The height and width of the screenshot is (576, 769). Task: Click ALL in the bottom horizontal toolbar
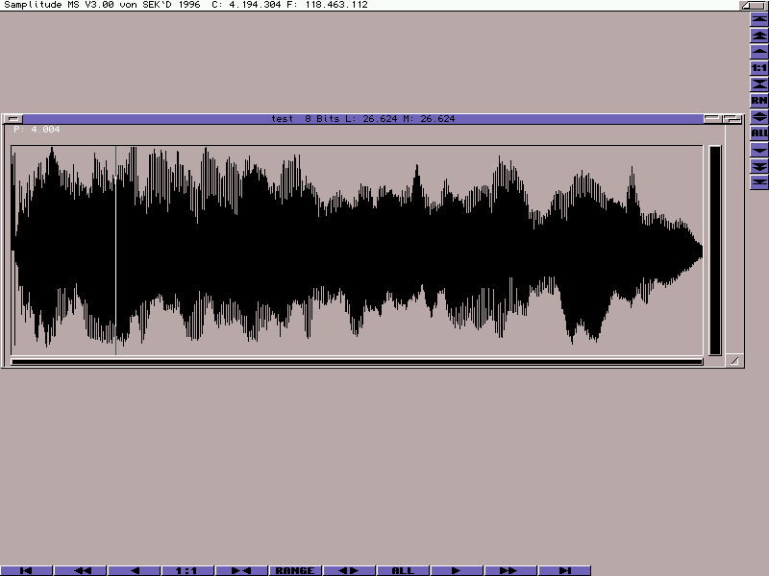[403, 570]
